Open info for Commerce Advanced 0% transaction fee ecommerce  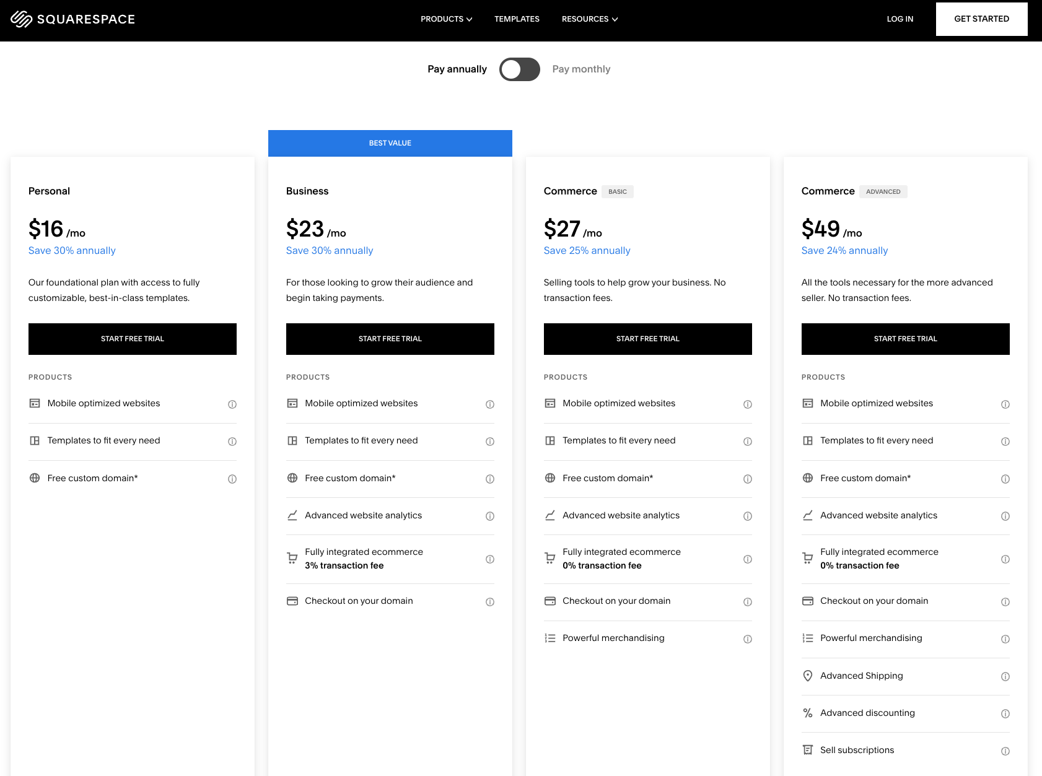click(x=1005, y=559)
